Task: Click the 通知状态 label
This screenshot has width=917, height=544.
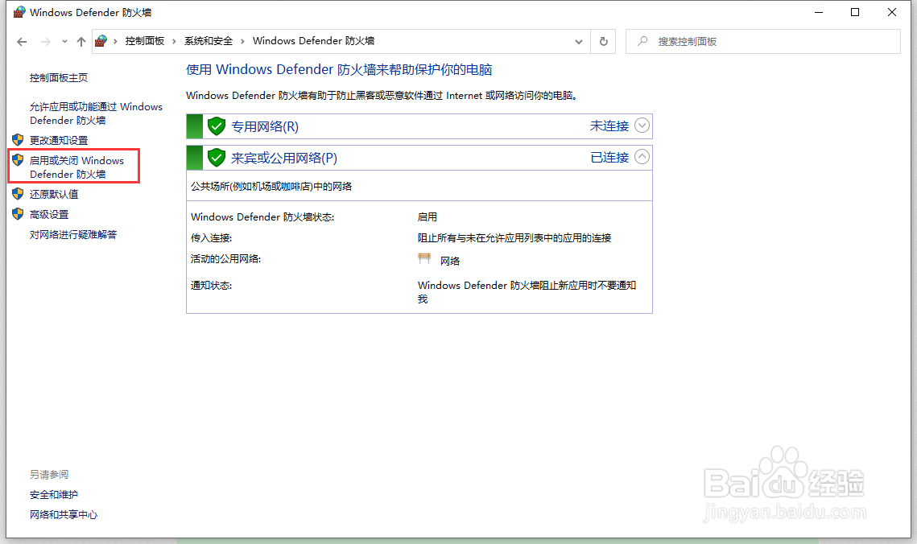Action: coord(211,285)
